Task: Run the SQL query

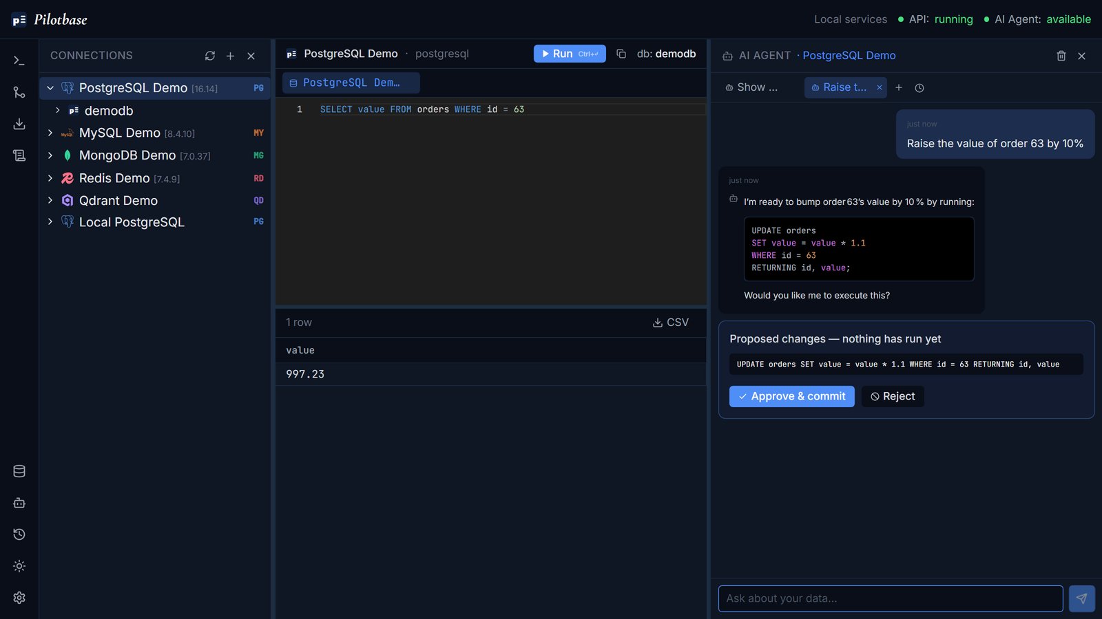Action: tap(570, 54)
